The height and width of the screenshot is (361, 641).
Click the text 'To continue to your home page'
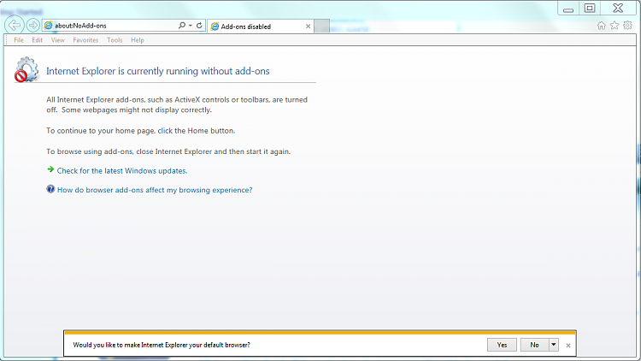click(101, 131)
